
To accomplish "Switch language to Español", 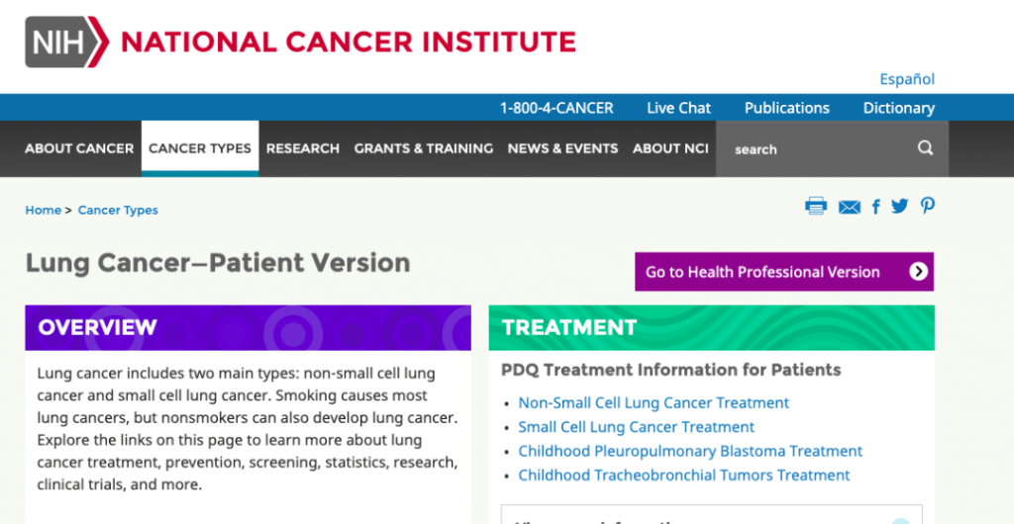I will 906,79.
